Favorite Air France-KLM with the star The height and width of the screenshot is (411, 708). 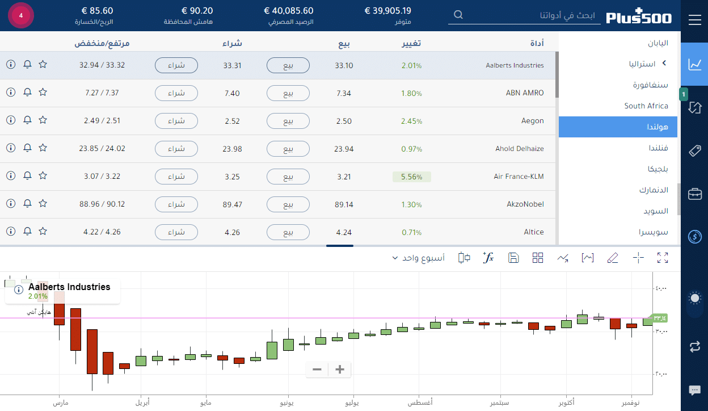click(x=43, y=175)
